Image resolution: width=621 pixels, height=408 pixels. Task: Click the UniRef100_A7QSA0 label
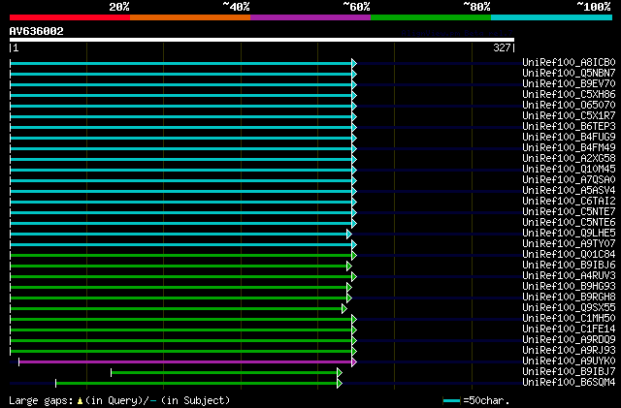(569, 180)
